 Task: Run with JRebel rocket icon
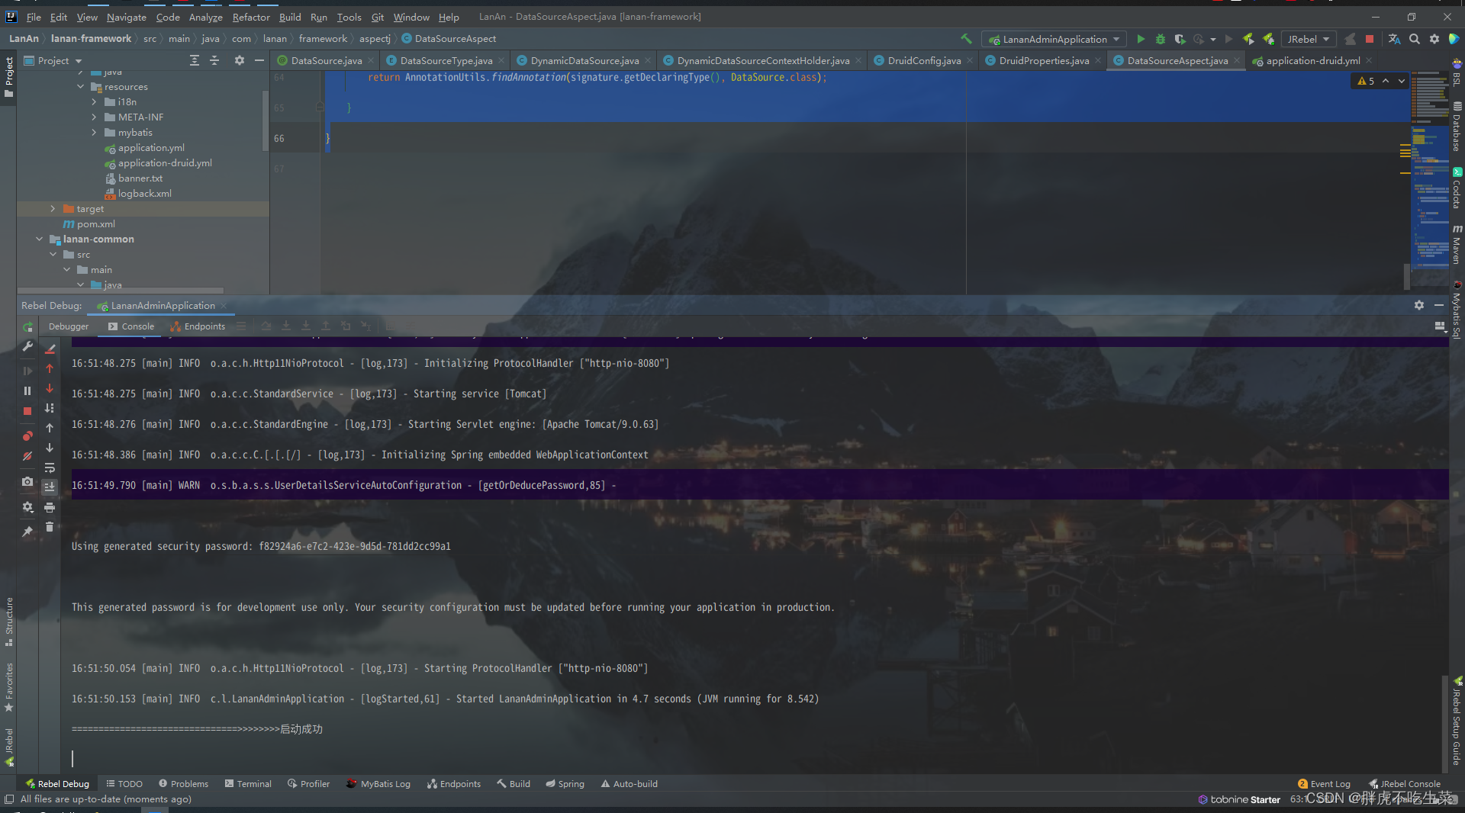(x=1248, y=39)
